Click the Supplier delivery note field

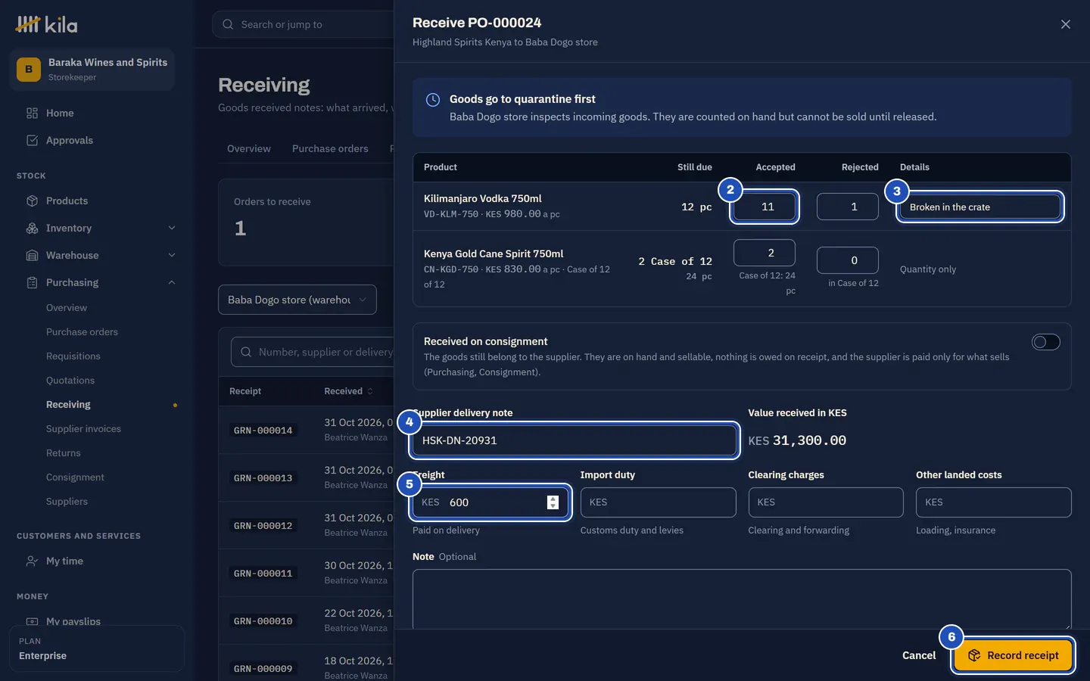point(574,440)
